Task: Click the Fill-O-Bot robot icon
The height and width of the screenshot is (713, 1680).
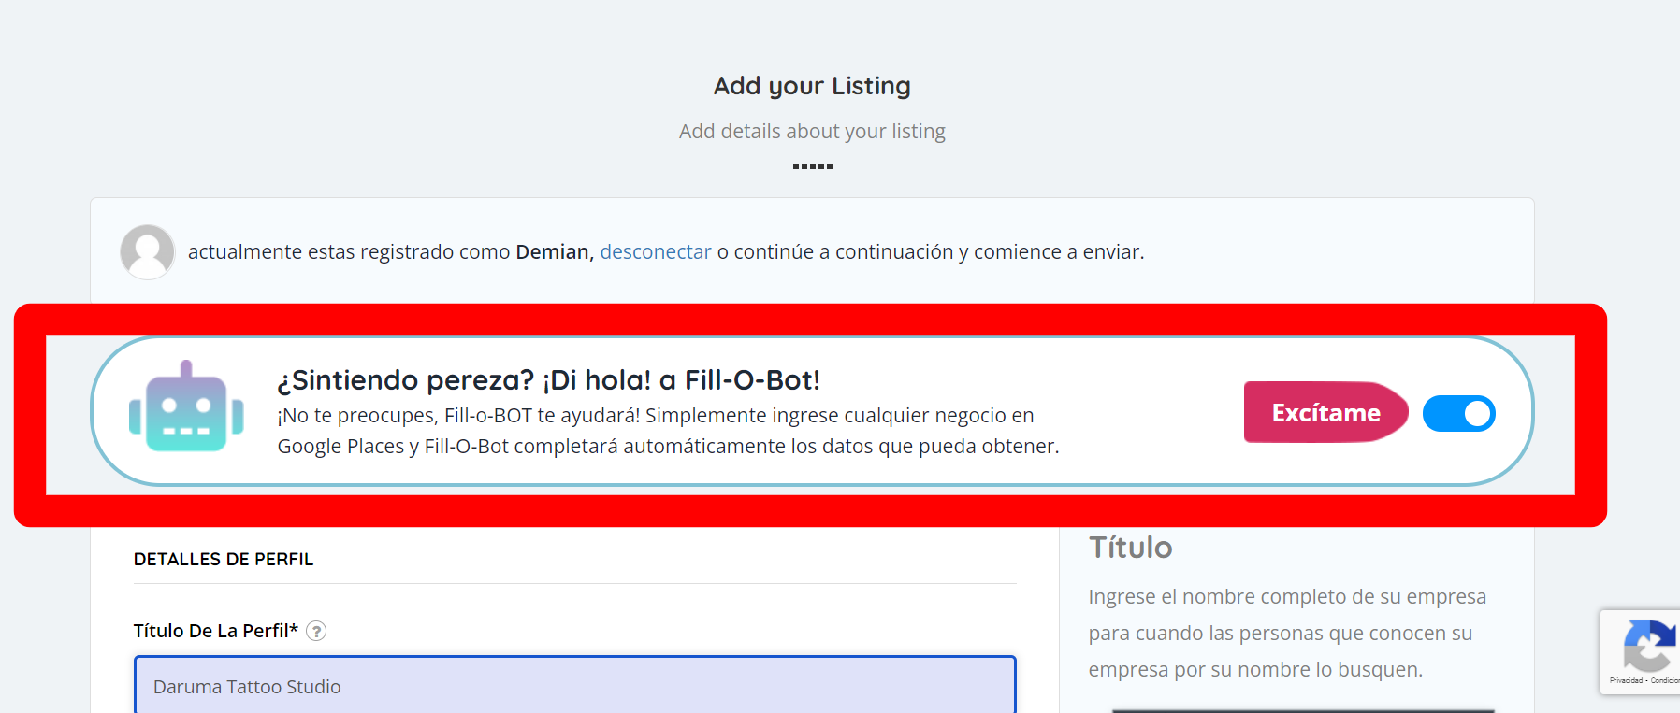Action: pyautogui.click(x=186, y=406)
